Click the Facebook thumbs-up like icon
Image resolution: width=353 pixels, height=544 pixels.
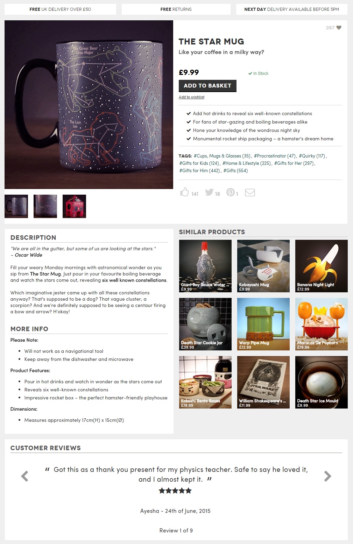pos(184,192)
